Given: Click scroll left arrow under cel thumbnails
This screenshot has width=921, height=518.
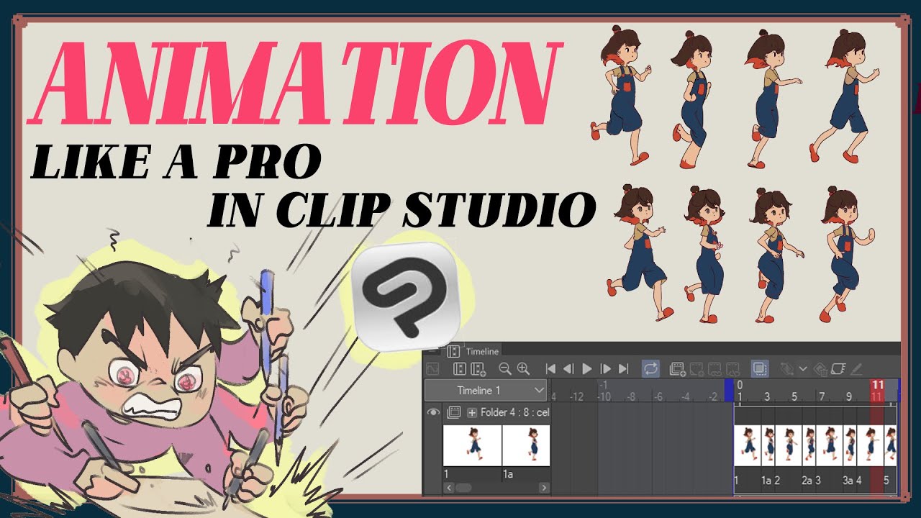Looking at the screenshot, I should (449, 488).
